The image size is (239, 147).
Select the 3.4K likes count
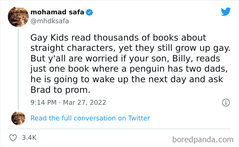click(29, 138)
